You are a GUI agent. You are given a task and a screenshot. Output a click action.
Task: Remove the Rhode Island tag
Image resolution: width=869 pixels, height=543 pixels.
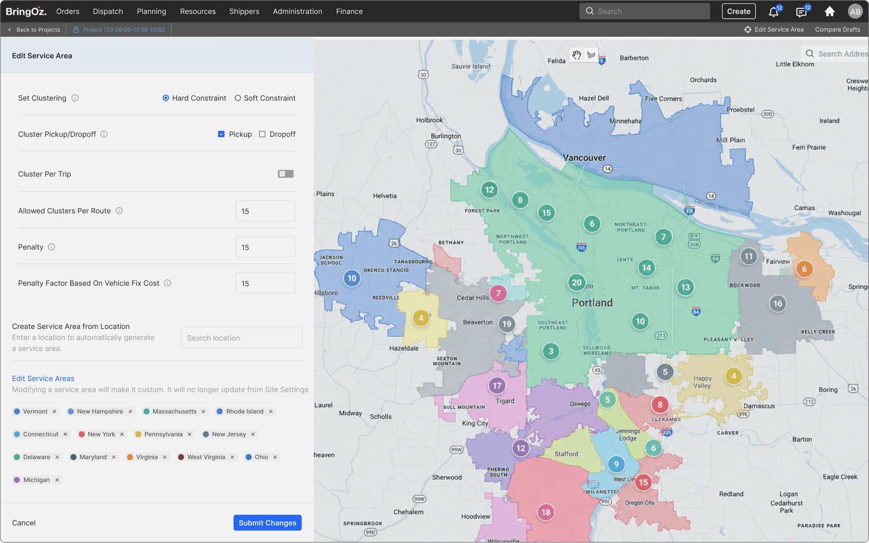[x=271, y=412]
